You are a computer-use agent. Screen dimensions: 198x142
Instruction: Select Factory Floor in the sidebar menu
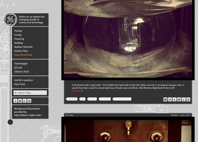[21, 51]
